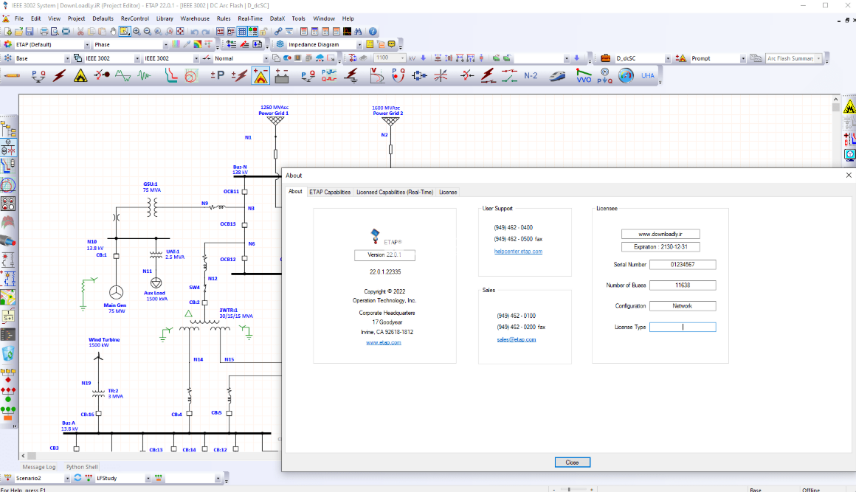Screen dimensions: 856x492
Task: Open the Warehouse menu
Action: click(195, 18)
